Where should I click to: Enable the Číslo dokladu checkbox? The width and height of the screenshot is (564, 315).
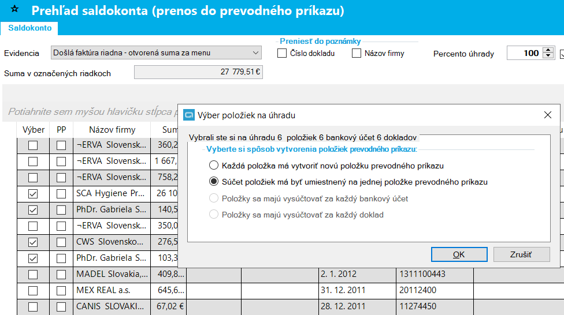click(282, 54)
